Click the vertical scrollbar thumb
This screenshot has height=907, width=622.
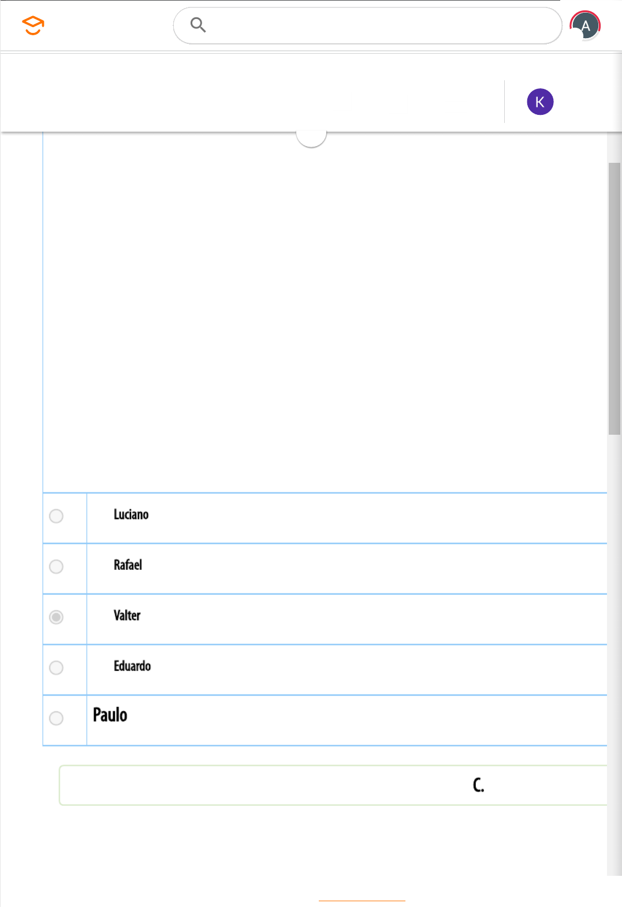(614, 298)
